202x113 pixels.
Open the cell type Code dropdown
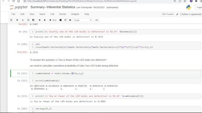(83, 20)
